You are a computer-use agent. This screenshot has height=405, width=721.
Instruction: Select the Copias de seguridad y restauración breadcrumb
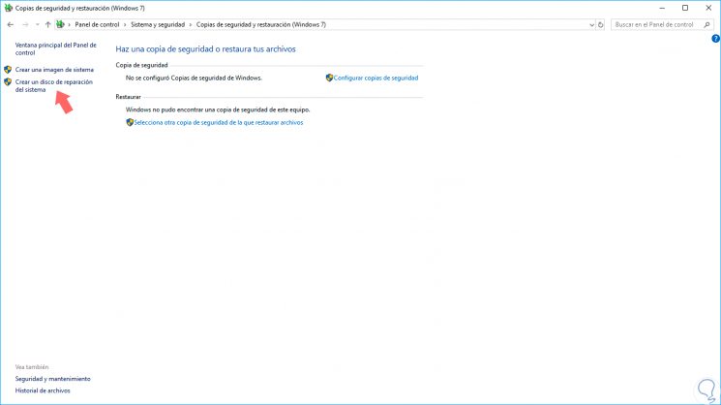[x=261, y=25]
